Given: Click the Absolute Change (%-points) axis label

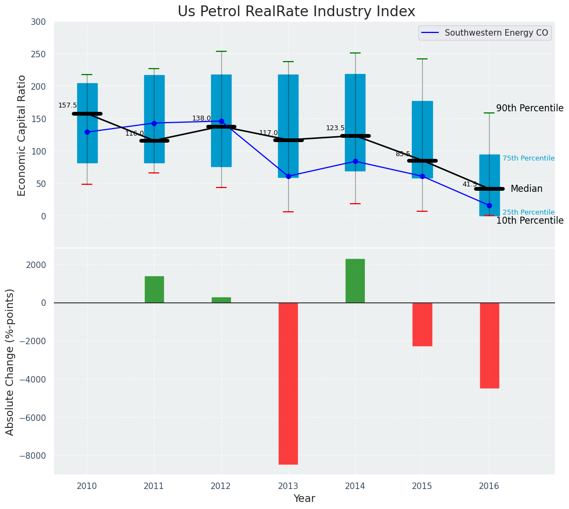Looking at the screenshot, I should [x=10, y=361].
